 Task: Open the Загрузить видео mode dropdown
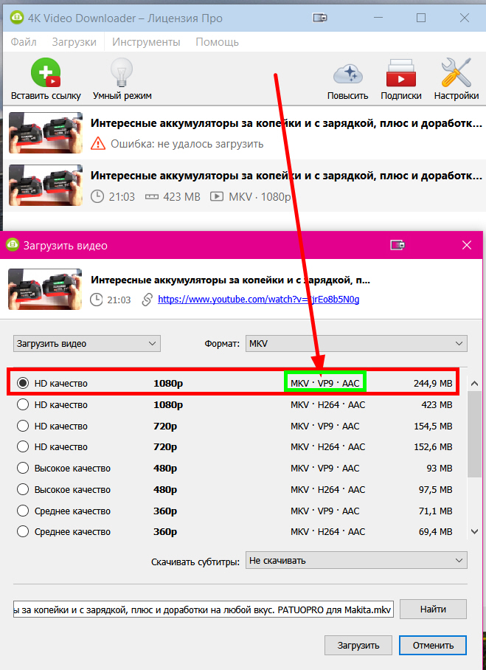(x=87, y=344)
